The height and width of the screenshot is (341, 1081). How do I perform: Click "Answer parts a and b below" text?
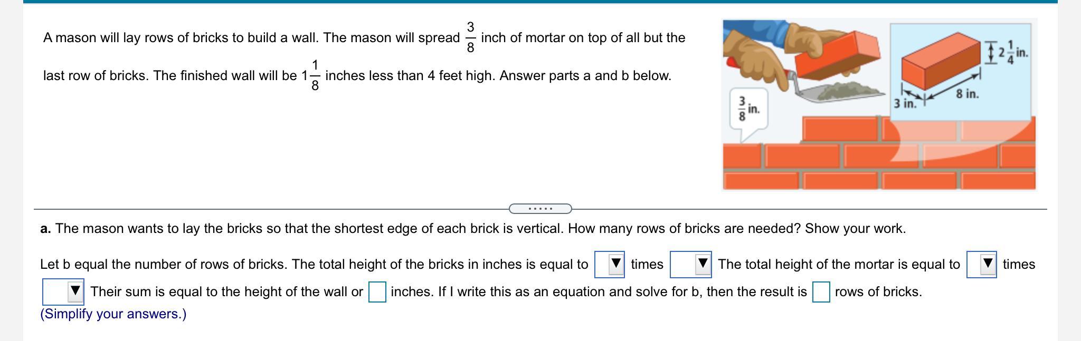point(585,76)
